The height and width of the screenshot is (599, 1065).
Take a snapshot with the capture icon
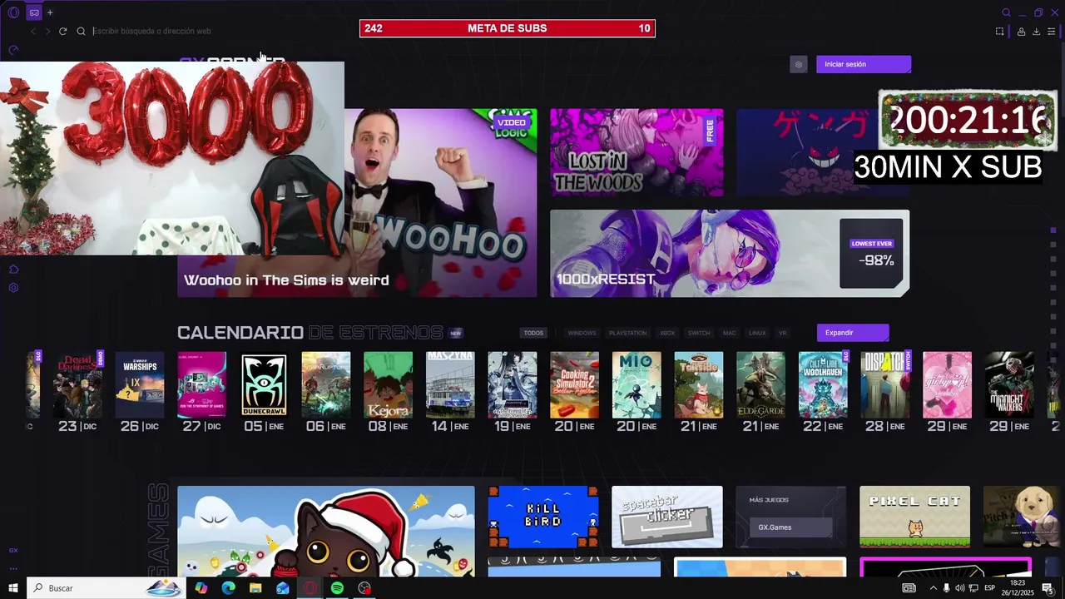click(999, 32)
